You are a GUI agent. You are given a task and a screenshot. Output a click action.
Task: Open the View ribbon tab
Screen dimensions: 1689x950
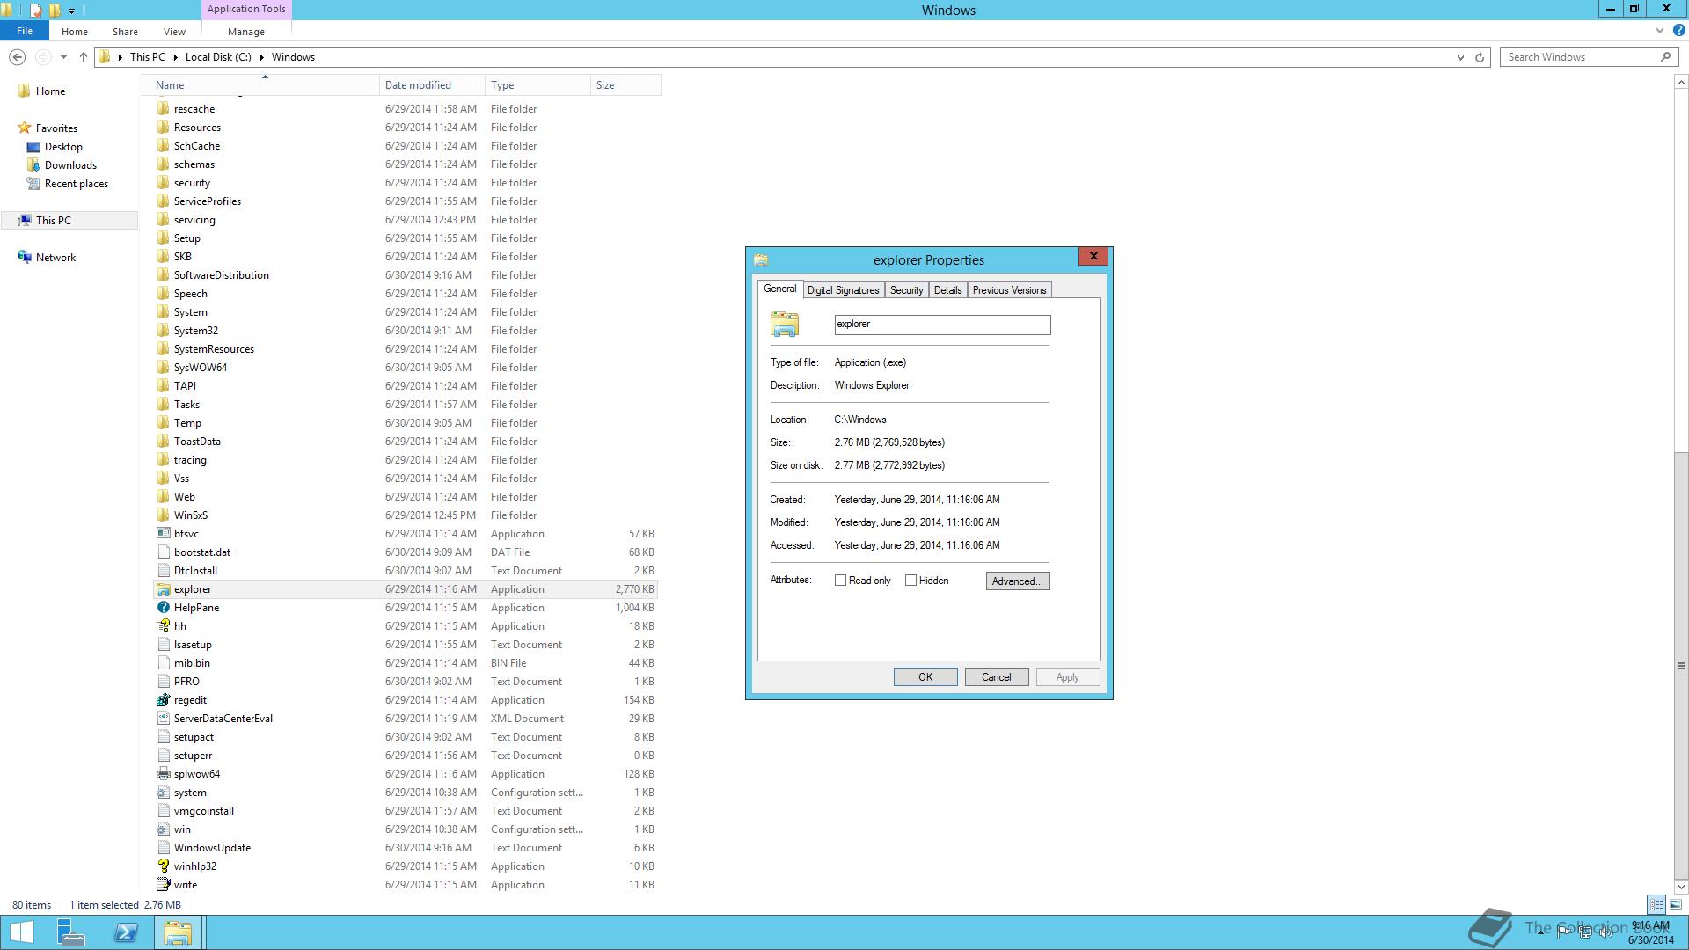tap(174, 32)
